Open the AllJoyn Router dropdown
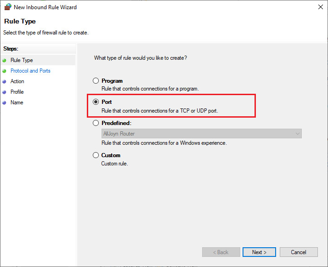Image resolution: width=328 pixels, height=267 pixels. coord(202,134)
